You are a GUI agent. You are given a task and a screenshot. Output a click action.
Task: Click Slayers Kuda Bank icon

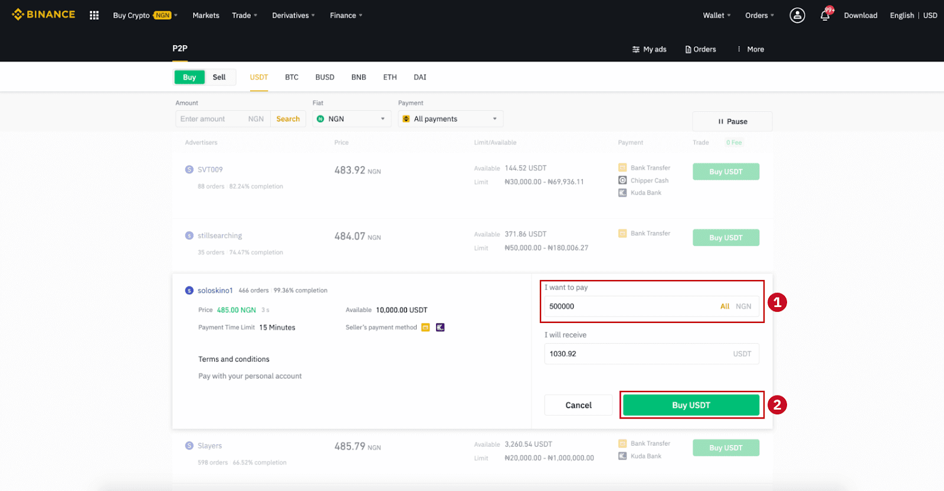click(622, 456)
